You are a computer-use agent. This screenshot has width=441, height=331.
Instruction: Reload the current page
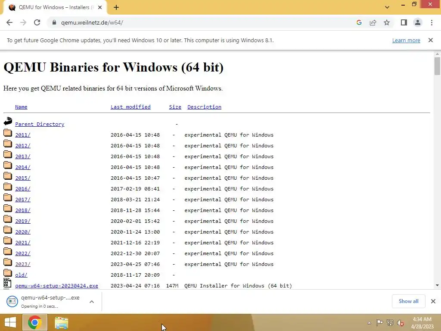coord(37,22)
